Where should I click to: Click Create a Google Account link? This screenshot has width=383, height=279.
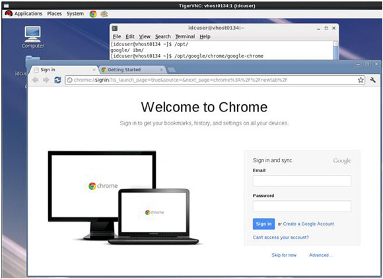308,224
